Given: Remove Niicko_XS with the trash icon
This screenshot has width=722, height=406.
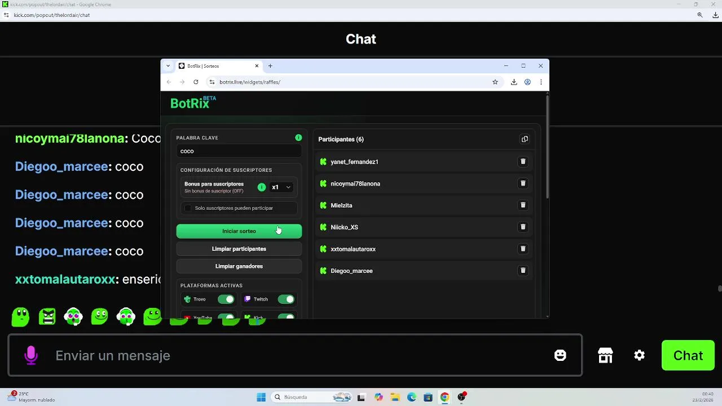Looking at the screenshot, I should tap(523, 227).
